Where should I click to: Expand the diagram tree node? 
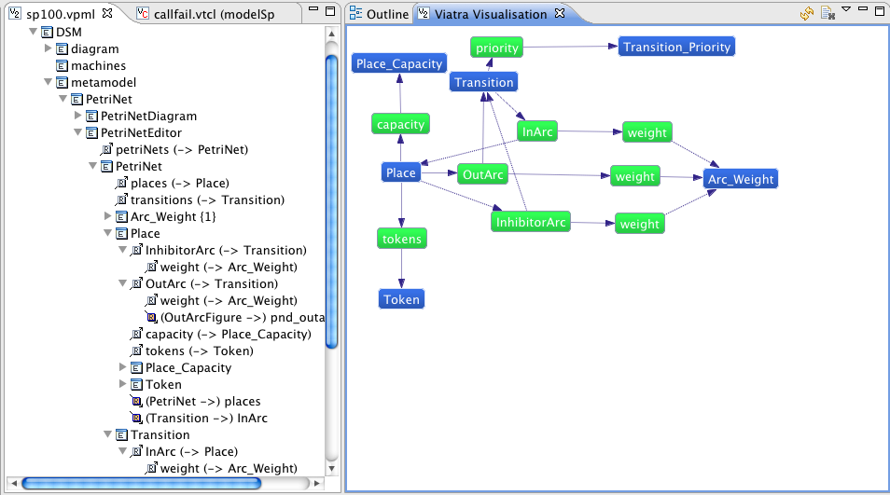point(49,48)
